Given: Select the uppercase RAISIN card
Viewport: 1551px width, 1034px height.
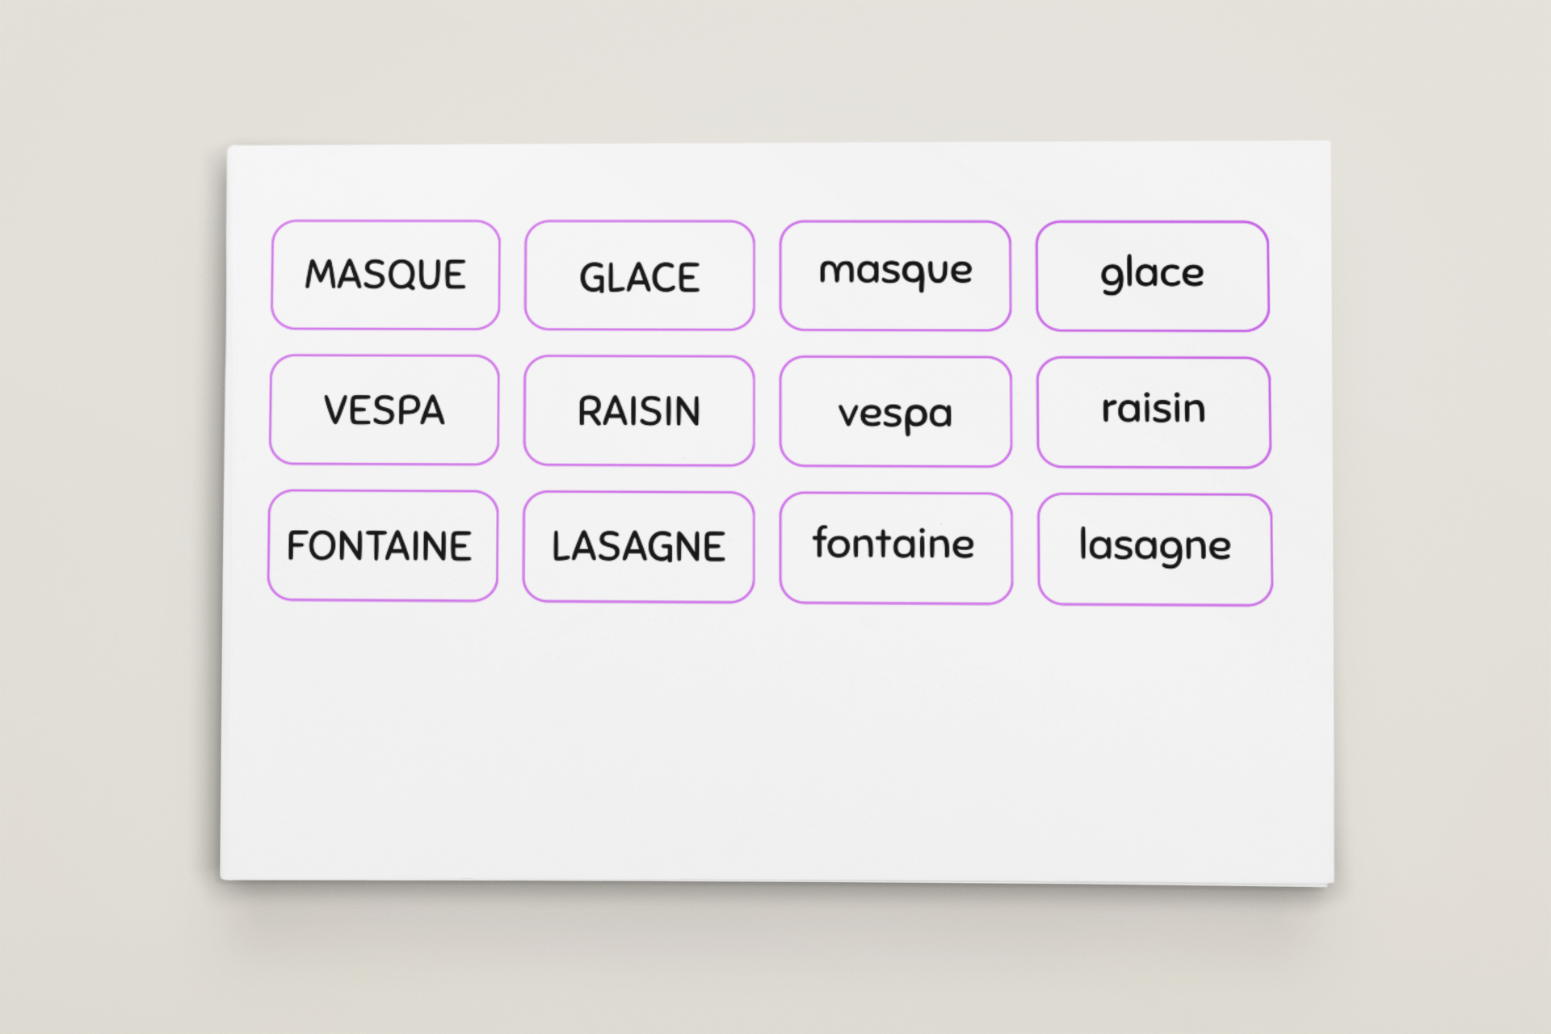Looking at the screenshot, I should [x=638, y=410].
